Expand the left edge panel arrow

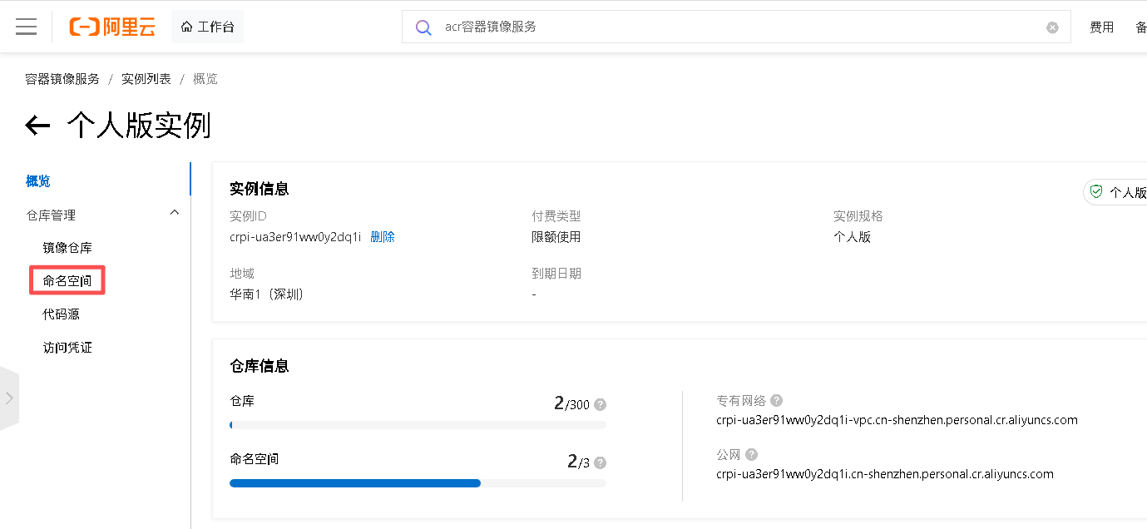[x=8, y=398]
